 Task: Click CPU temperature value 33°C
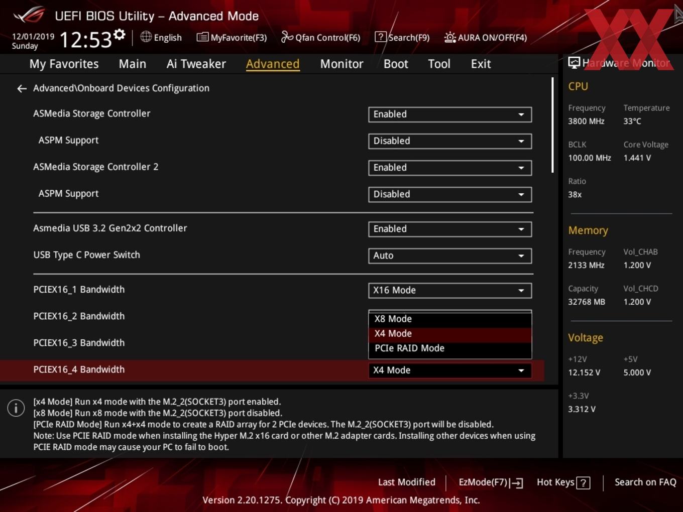pyautogui.click(x=632, y=121)
